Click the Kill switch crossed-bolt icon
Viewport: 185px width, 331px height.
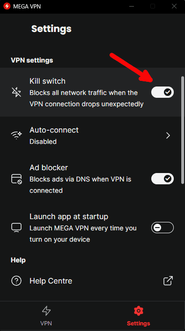click(16, 93)
